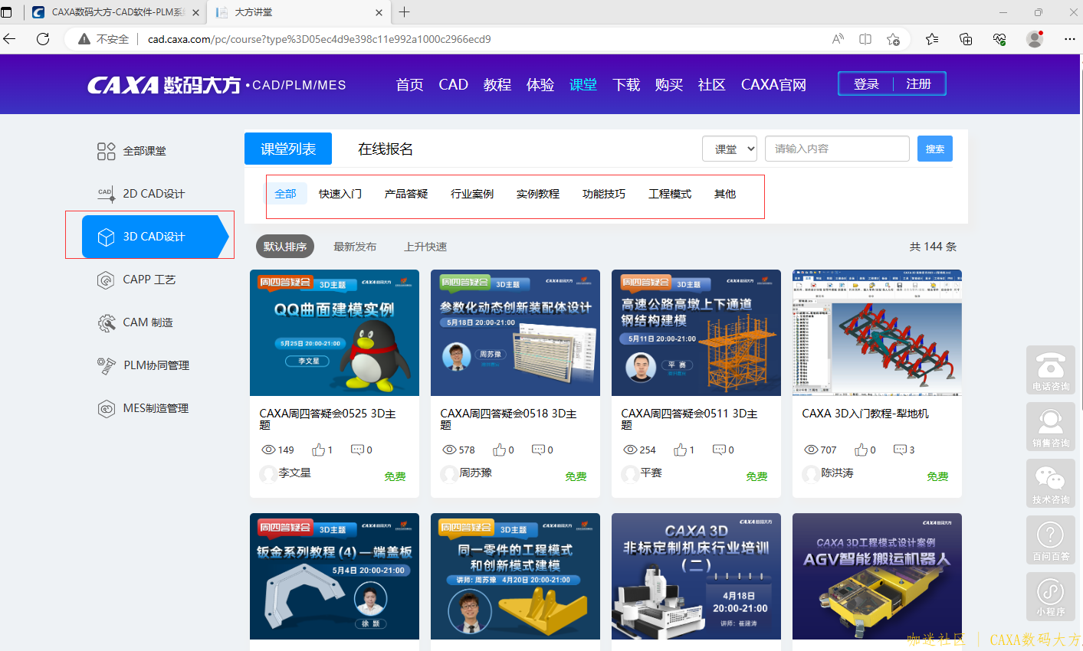The width and height of the screenshot is (1083, 651).
Task: Like the CAXA周四答疑会0525 course
Action: (318, 450)
